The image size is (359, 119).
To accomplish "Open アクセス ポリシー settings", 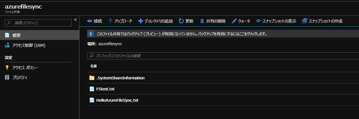I will coord(39,67).
